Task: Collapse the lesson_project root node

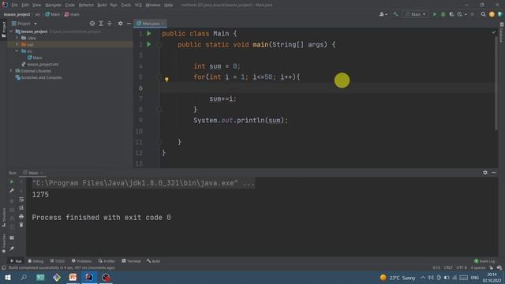Action: coord(12,32)
